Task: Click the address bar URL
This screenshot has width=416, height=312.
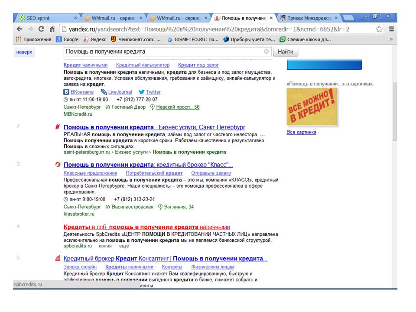Action: click(x=209, y=29)
